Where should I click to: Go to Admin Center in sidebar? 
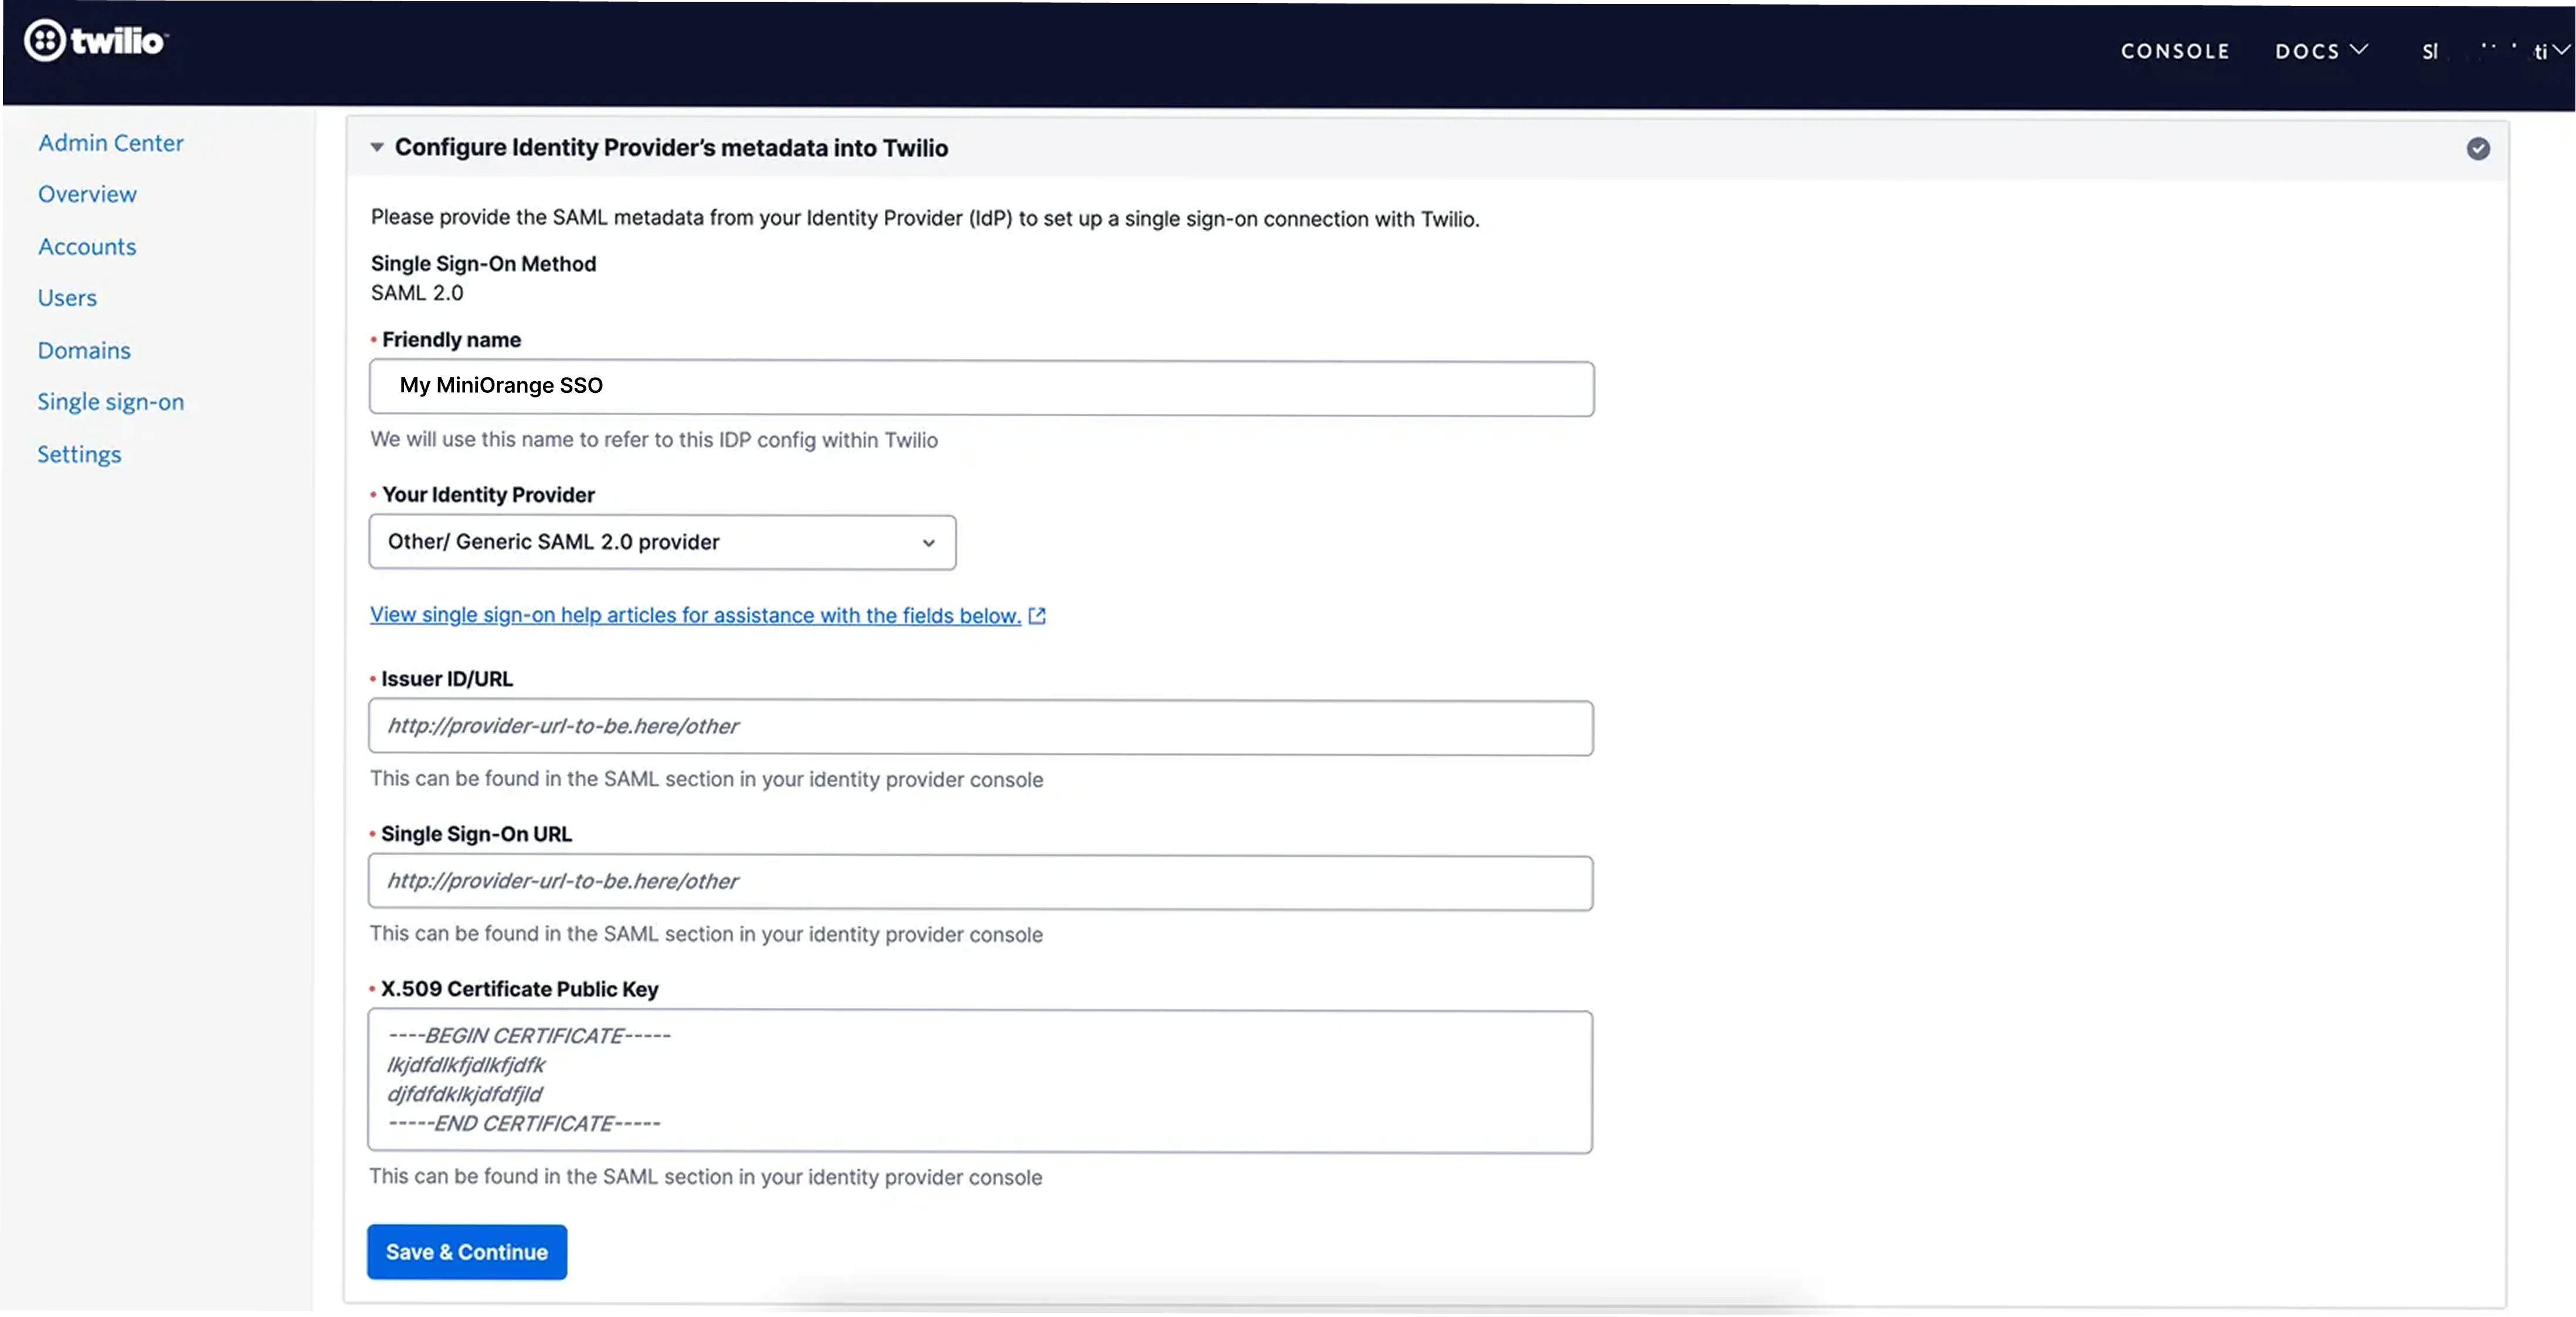click(x=111, y=143)
